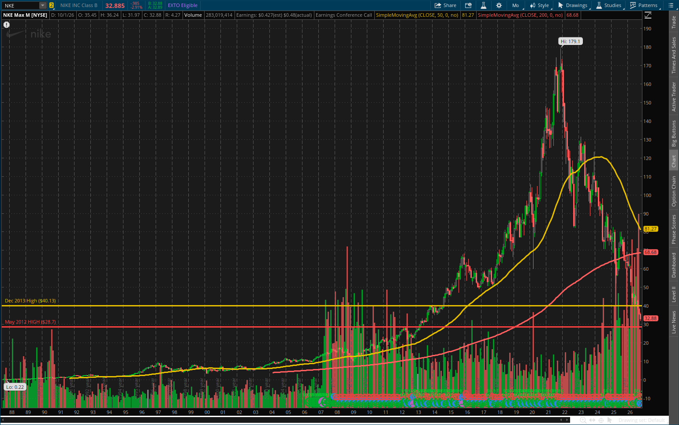Viewport: 679px width, 425px height.
Task: Open the Drawings dropdown menu
Action: (573, 5)
